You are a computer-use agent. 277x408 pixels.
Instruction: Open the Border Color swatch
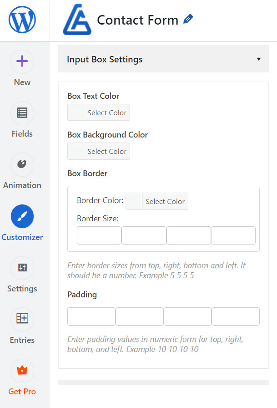pyautogui.click(x=134, y=201)
